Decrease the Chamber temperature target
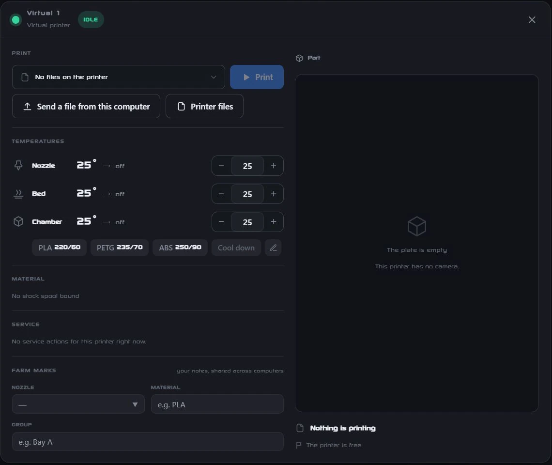The width and height of the screenshot is (552, 465). click(221, 221)
